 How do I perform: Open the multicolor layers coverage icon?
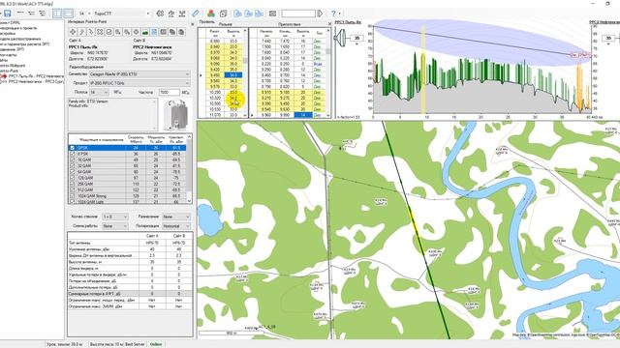(x=211, y=14)
